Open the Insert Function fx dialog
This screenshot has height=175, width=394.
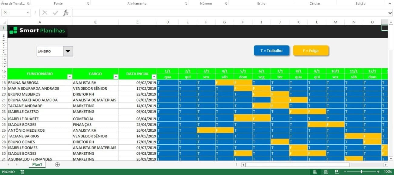65,13
